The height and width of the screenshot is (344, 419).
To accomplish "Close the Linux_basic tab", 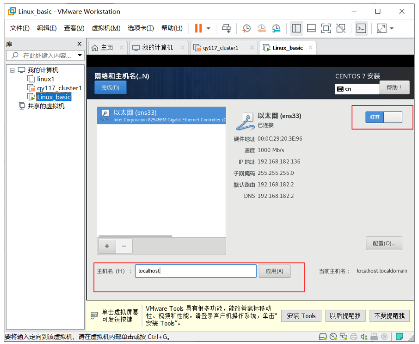I will pyautogui.click(x=310, y=47).
